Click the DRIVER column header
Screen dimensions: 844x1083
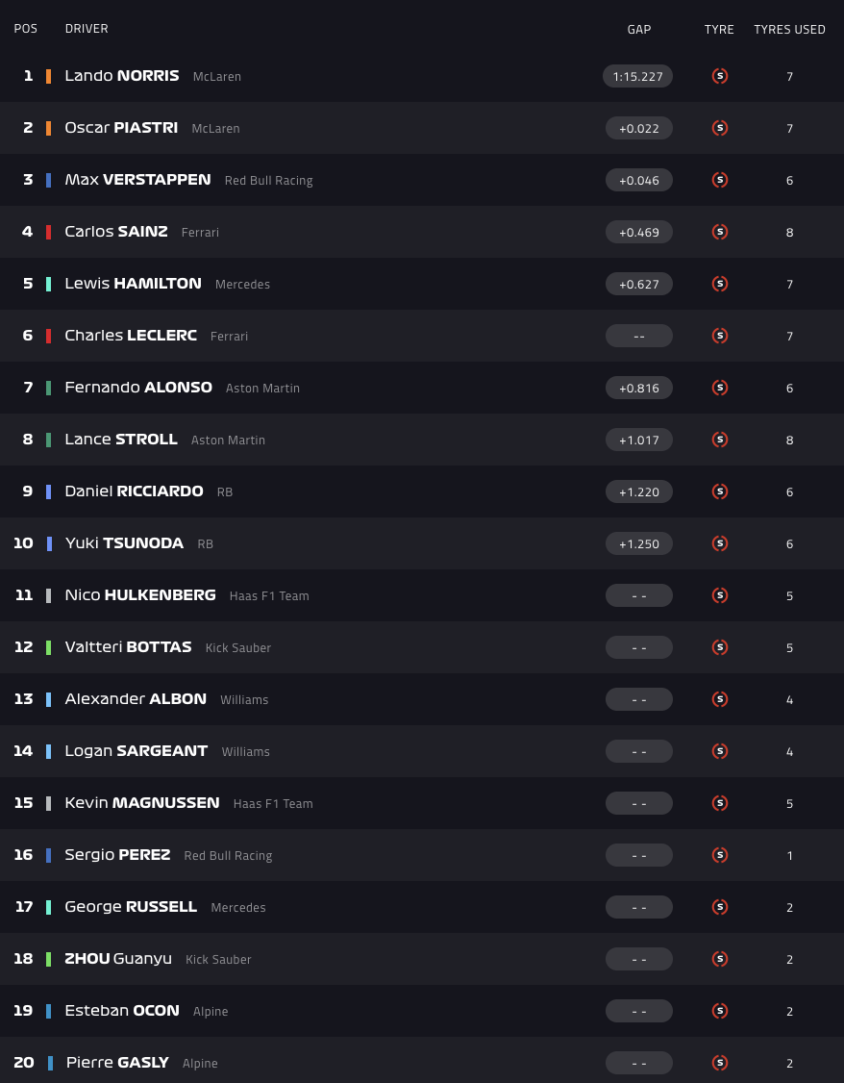pyautogui.click(x=87, y=29)
